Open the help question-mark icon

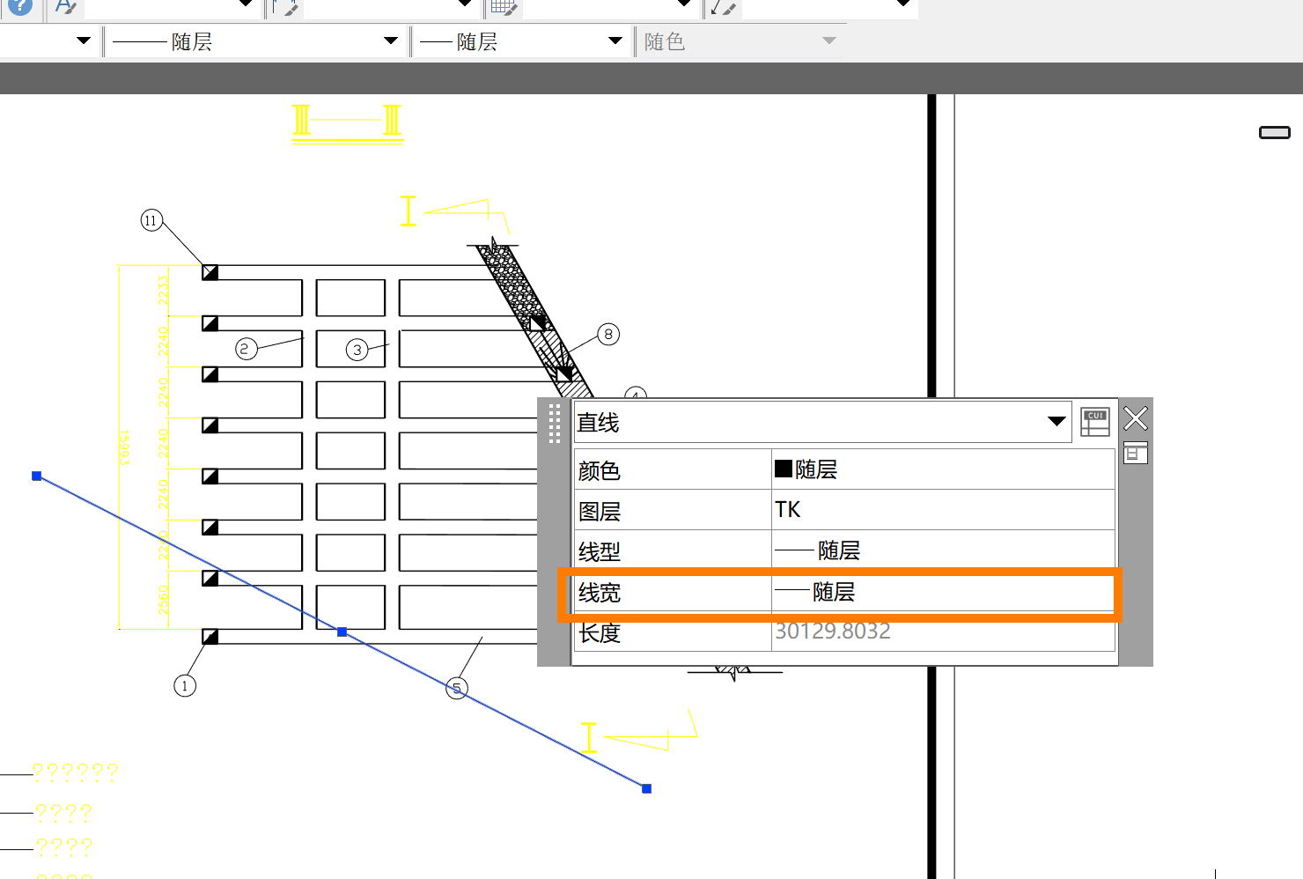coord(18,6)
